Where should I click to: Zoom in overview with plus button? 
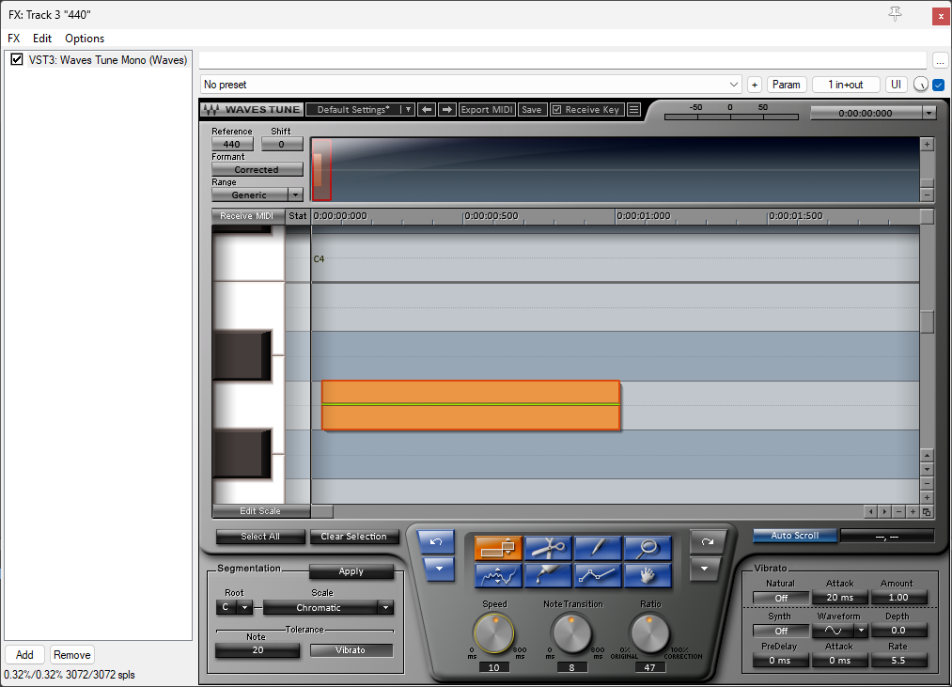coord(927,145)
